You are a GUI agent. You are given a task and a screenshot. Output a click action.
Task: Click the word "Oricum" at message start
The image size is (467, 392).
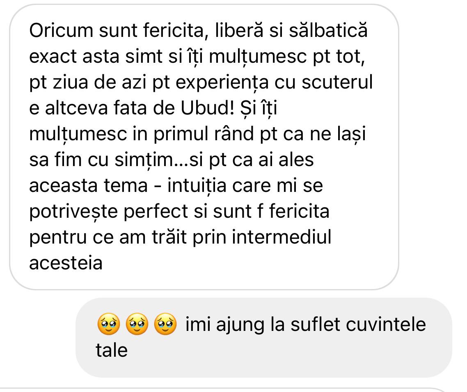(62, 30)
